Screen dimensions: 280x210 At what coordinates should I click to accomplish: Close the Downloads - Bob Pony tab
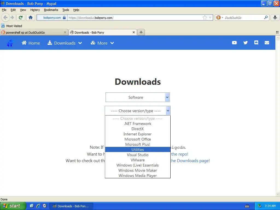click(133, 32)
